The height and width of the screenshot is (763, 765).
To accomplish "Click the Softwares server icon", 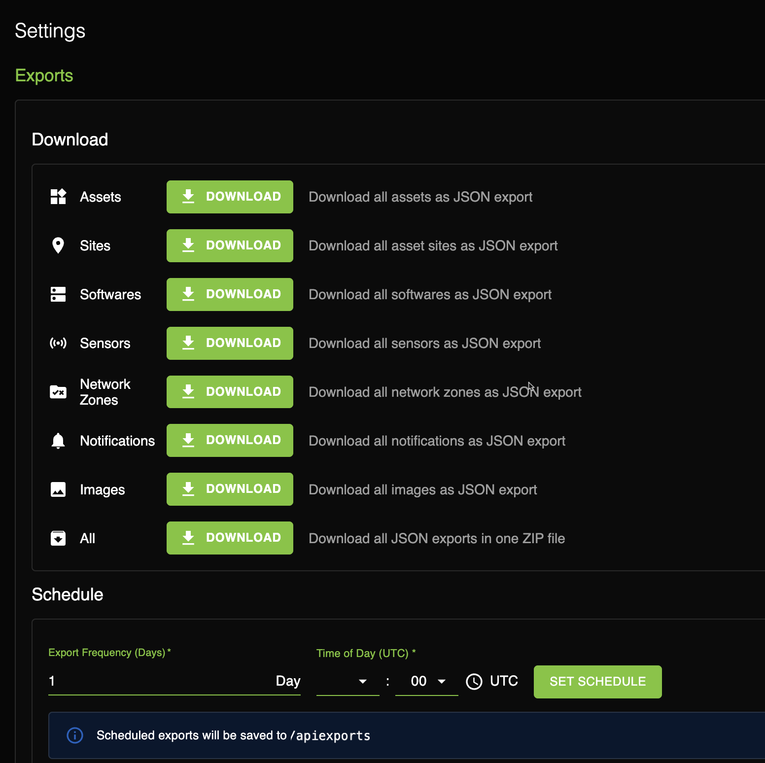I will click(58, 294).
